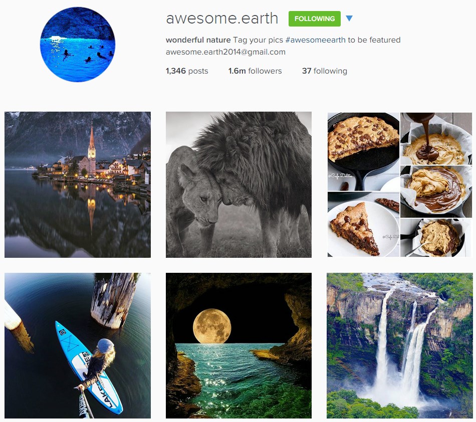View the 1.6m followers list
This screenshot has width=476, height=422.
point(255,71)
